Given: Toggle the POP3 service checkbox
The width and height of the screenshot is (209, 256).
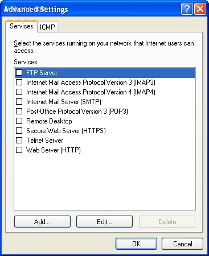Looking at the screenshot, I should coord(19,112).
